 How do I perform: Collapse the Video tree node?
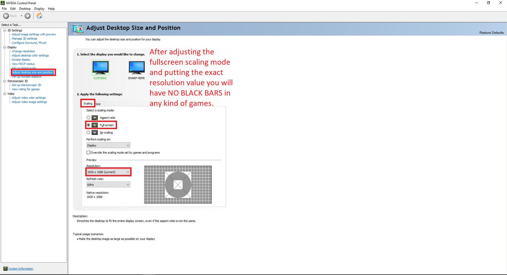click(x=5, y=94)
